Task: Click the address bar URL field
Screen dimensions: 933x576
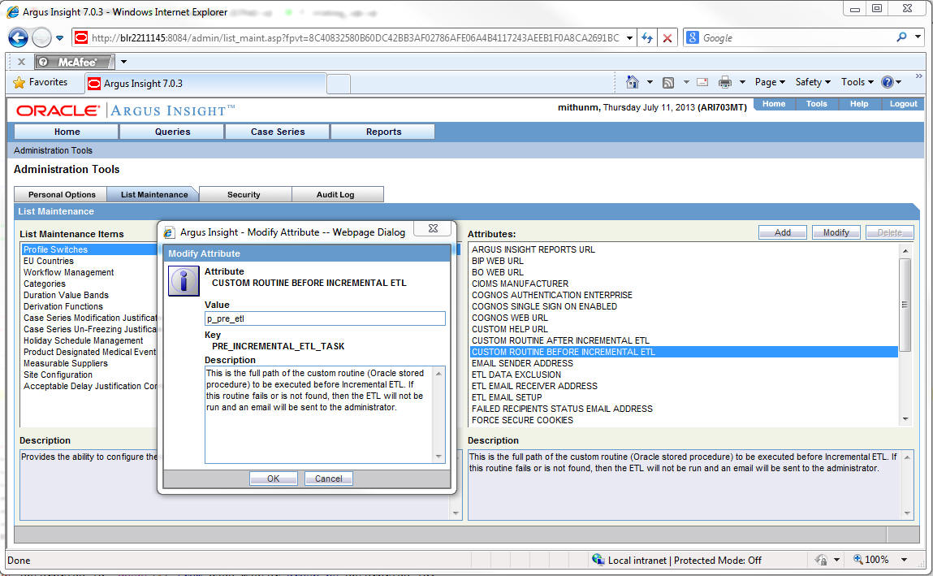Action: click(x=355, y=38)
